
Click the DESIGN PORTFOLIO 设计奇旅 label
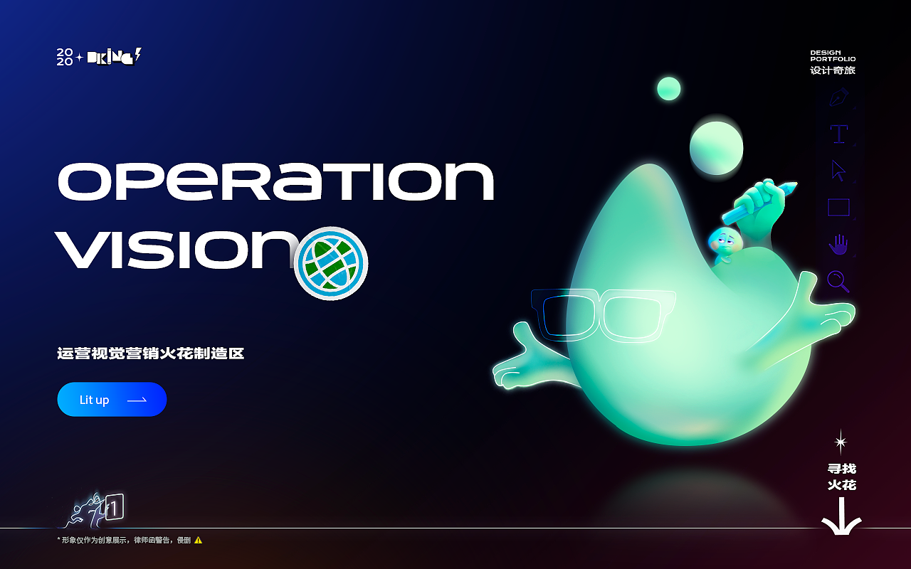point(833,63)
